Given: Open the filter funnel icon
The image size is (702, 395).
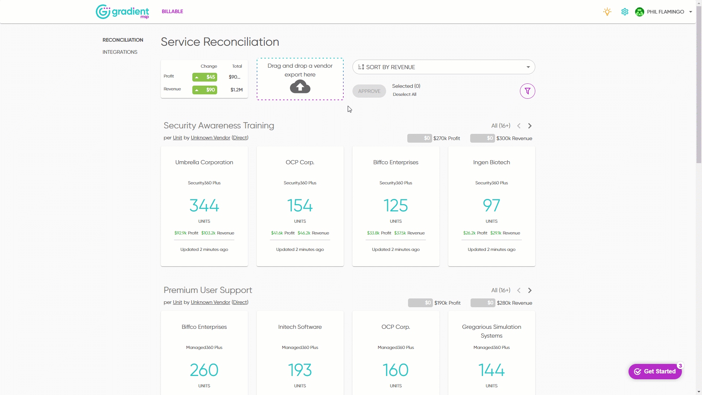Looking at the screenshot, I should tap(528, 91).
